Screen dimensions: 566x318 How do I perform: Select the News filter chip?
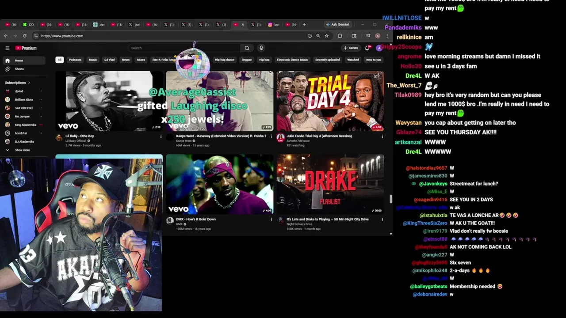pyautogui.click(x=126, y=60)
